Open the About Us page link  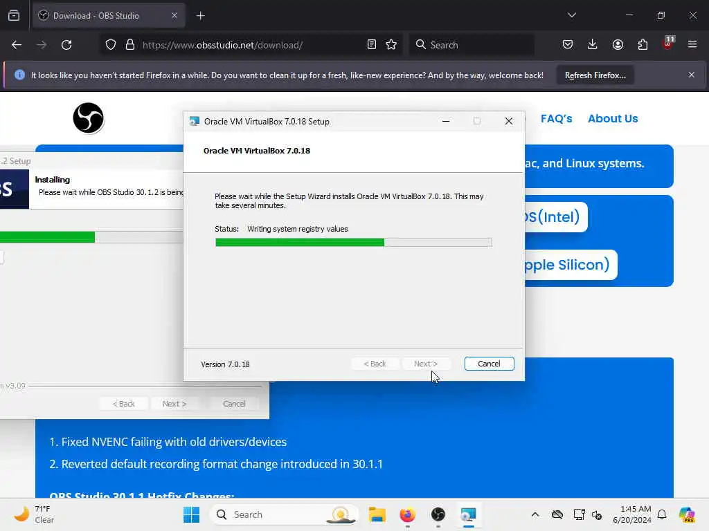click(613, 119)
